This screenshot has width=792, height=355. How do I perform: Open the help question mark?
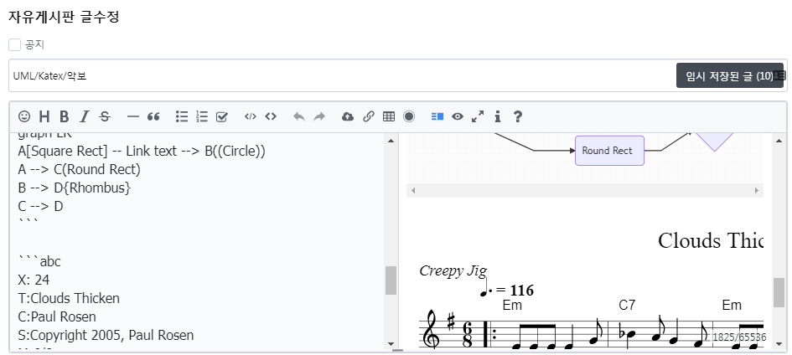coord(518,116)
